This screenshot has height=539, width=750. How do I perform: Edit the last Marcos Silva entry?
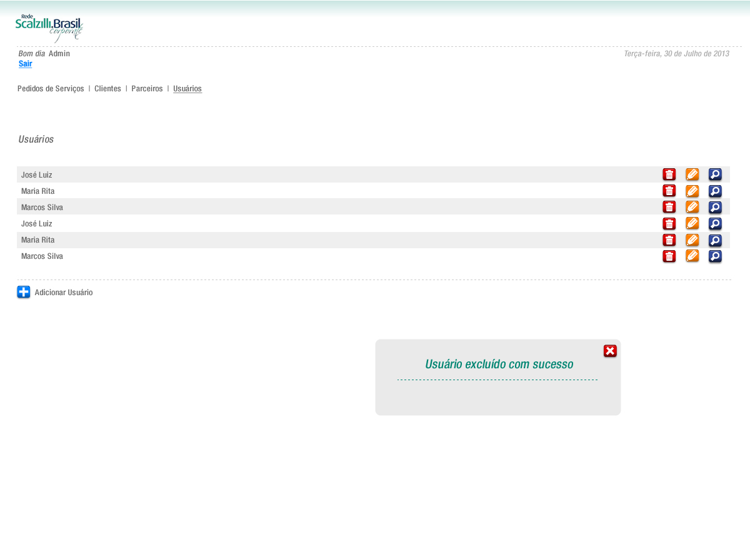coord(692,256)
